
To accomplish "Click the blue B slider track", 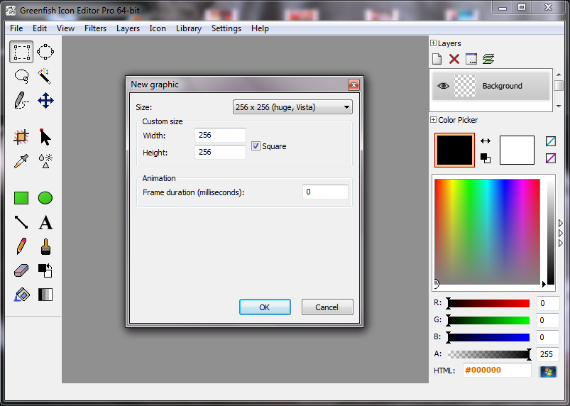I will pos(489,337).
